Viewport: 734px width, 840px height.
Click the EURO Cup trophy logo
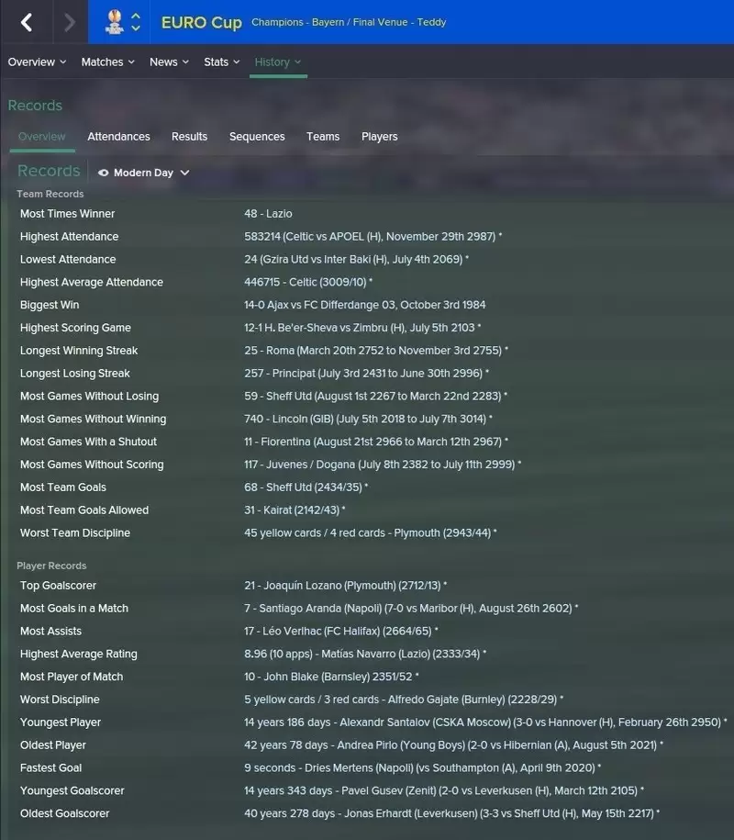(x=115, y=22)
